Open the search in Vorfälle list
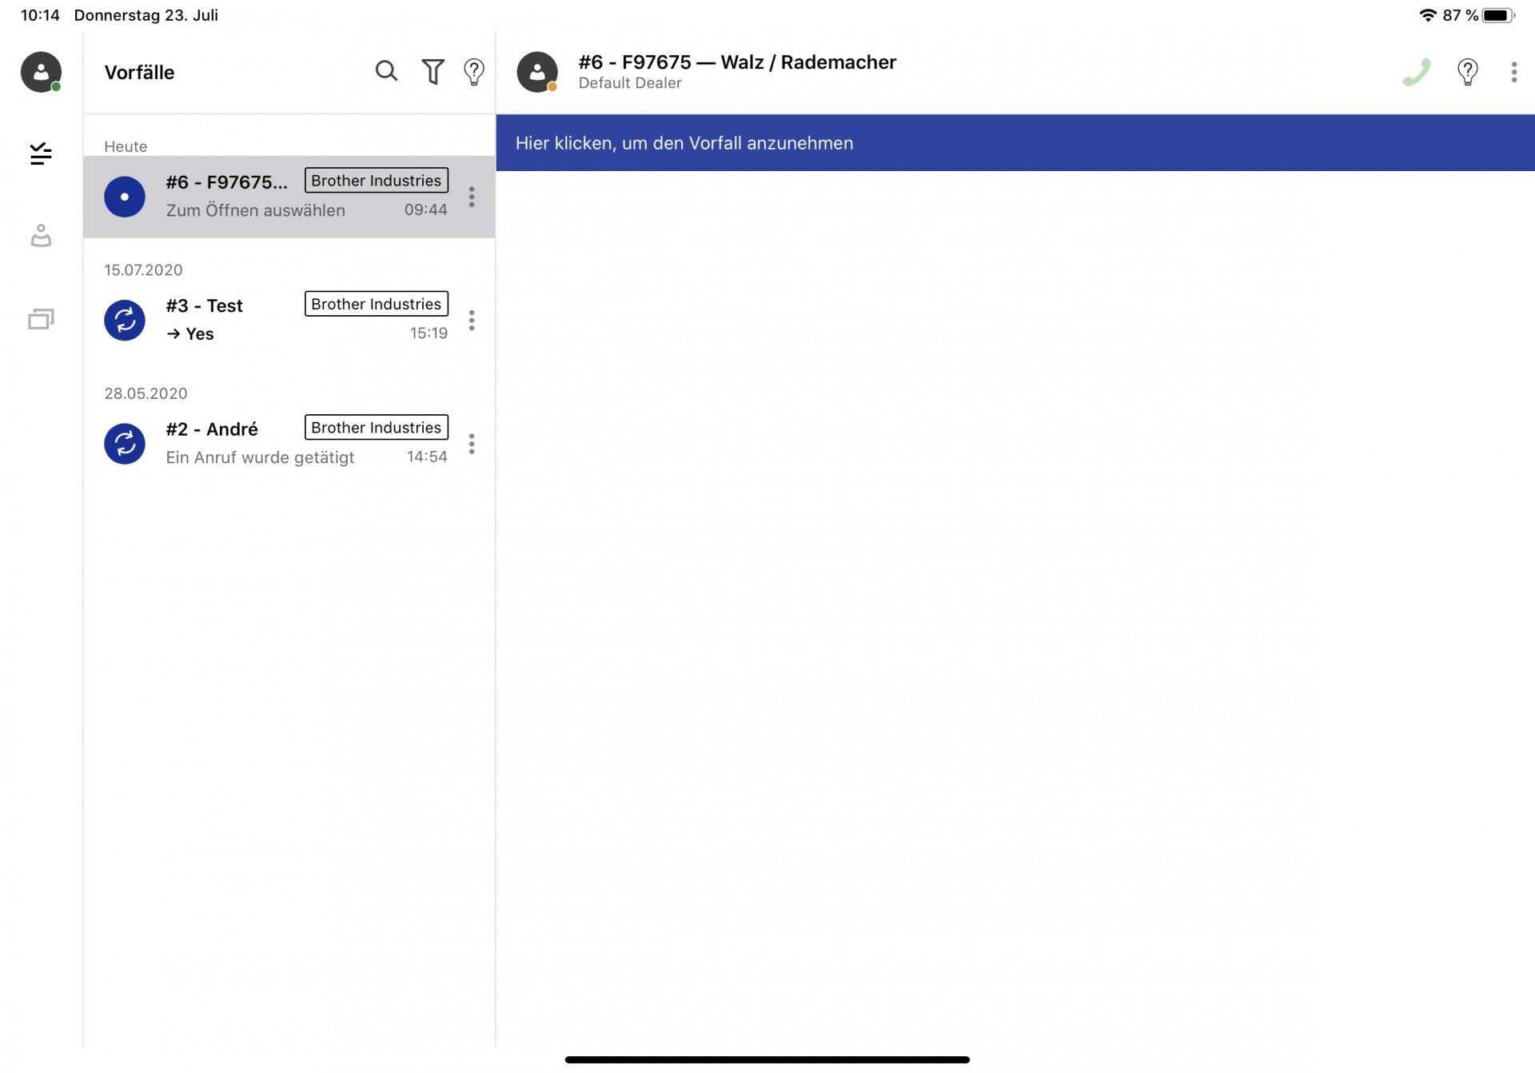This screenshot has width=1535, height=1073. click(386, 72)
